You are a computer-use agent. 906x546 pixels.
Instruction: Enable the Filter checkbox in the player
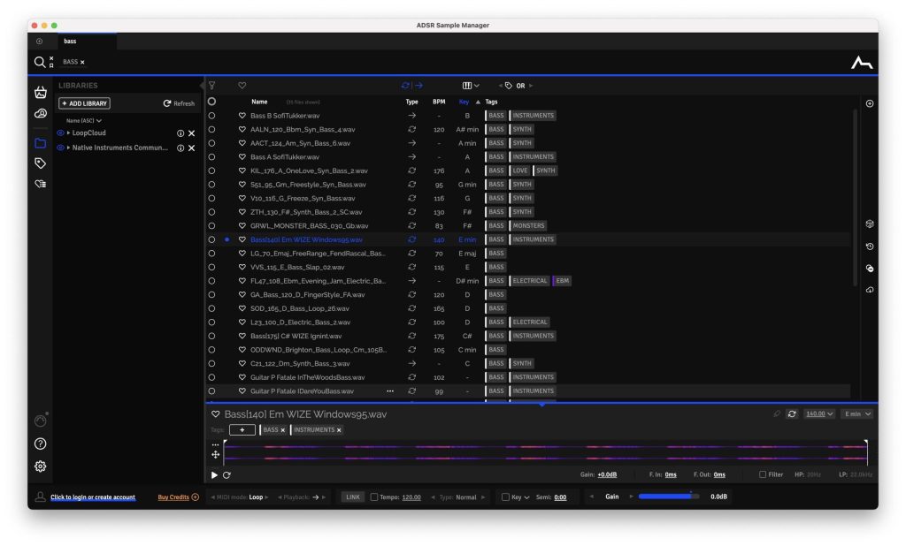[763, 474]
